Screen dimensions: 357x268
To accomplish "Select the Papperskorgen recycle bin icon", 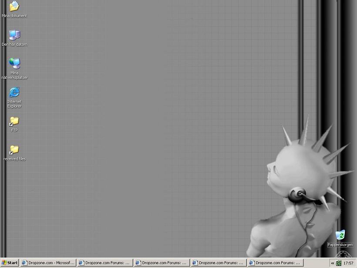I will coord(340,235).
